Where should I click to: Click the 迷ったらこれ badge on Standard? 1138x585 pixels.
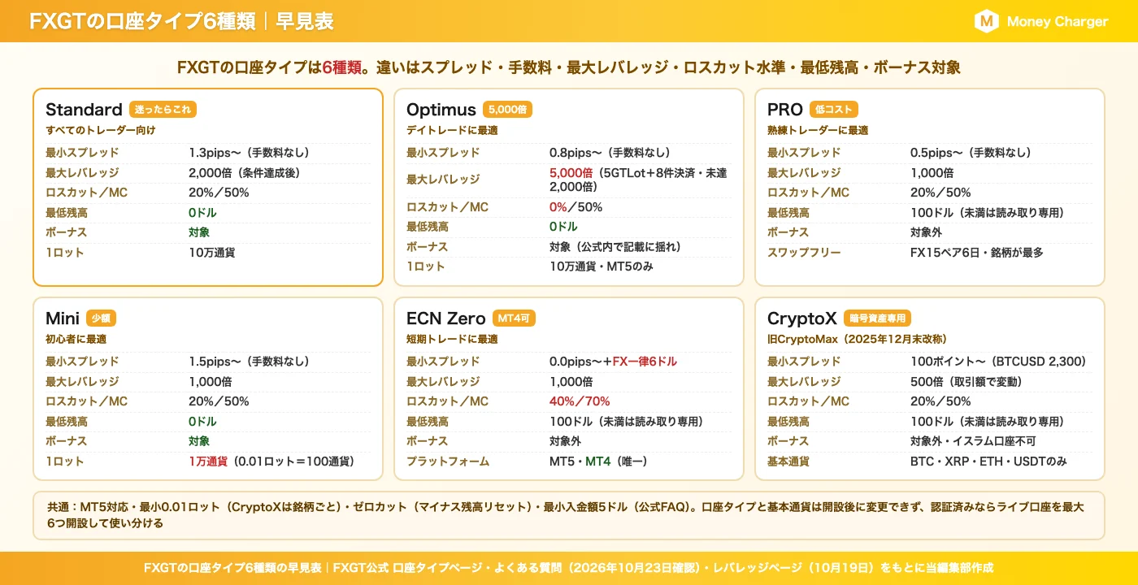pos(163,110)
